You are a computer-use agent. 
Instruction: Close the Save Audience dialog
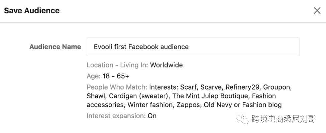(x=317, y=11)
